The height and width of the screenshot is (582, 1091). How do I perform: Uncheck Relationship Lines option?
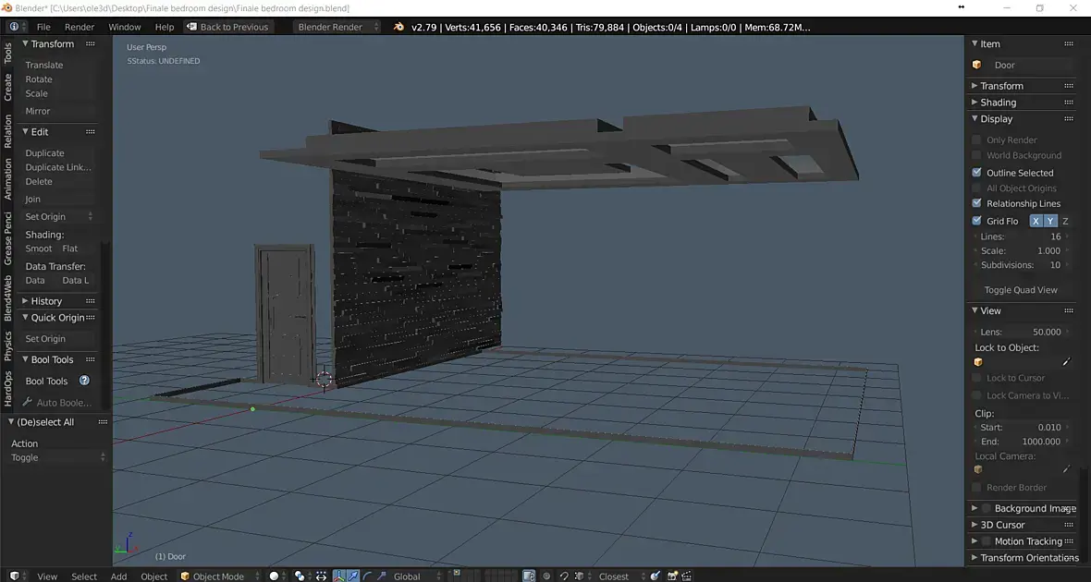(976, 203)
